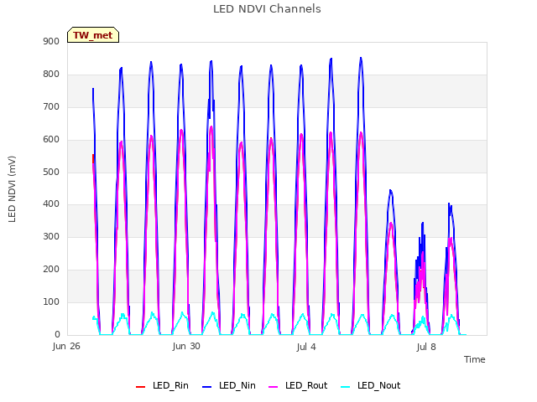Click the 500 y-axis tick label

(51, 172)
